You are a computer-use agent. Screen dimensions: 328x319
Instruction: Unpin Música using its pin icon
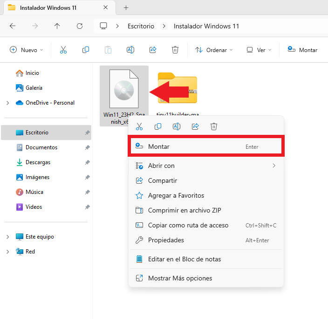click(87, 192)
